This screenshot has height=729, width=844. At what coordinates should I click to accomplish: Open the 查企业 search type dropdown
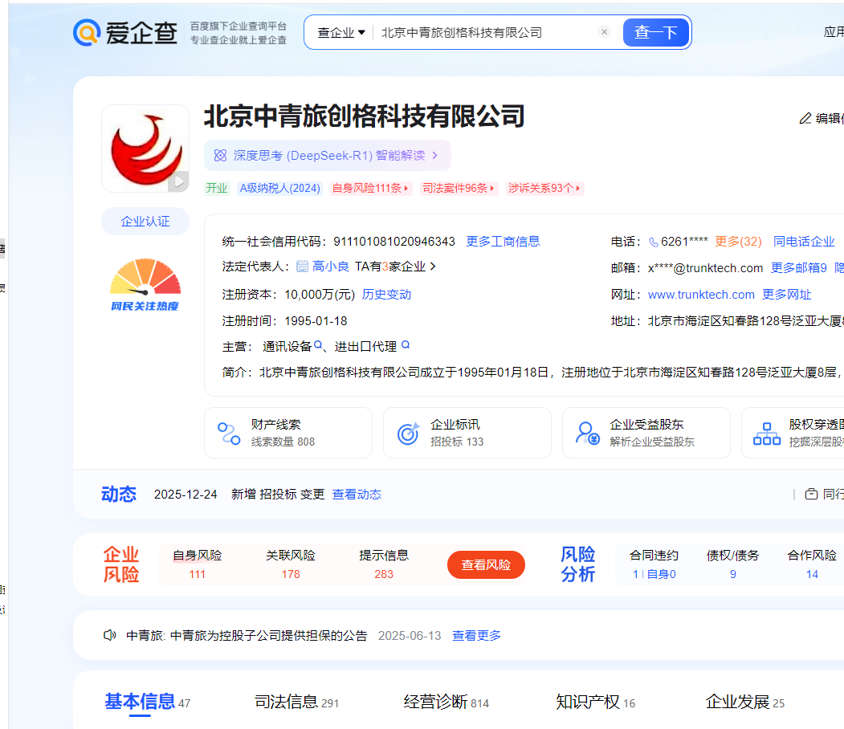[x=341, y=33]
